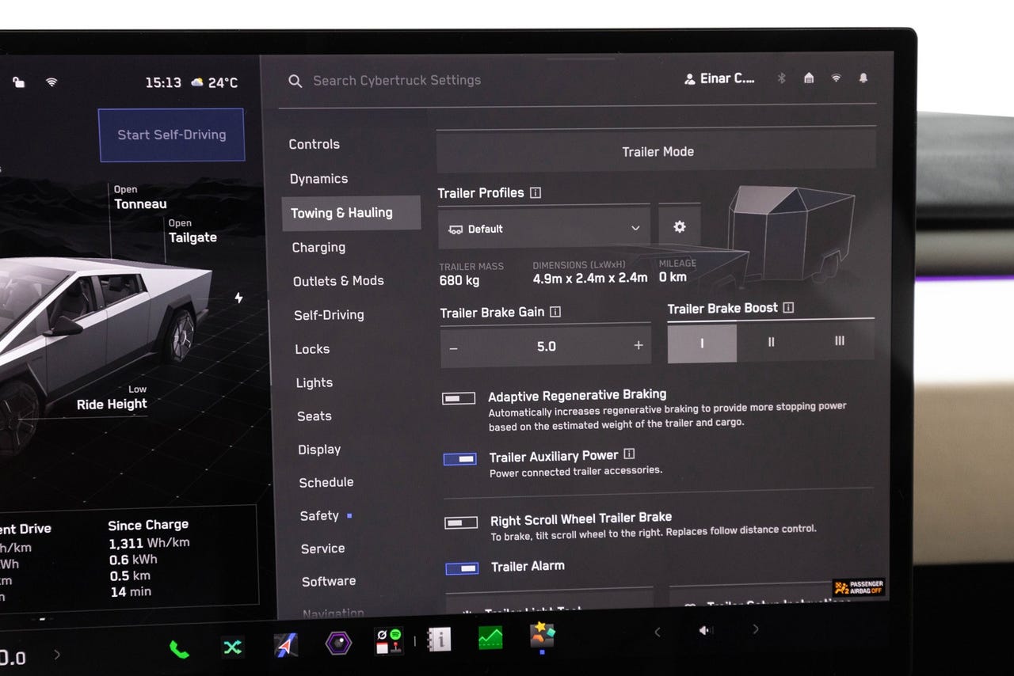Viewport: 1014px width, 676px height.
Task: Disable the Trailer Alarm switch
Action: point(462,568)
